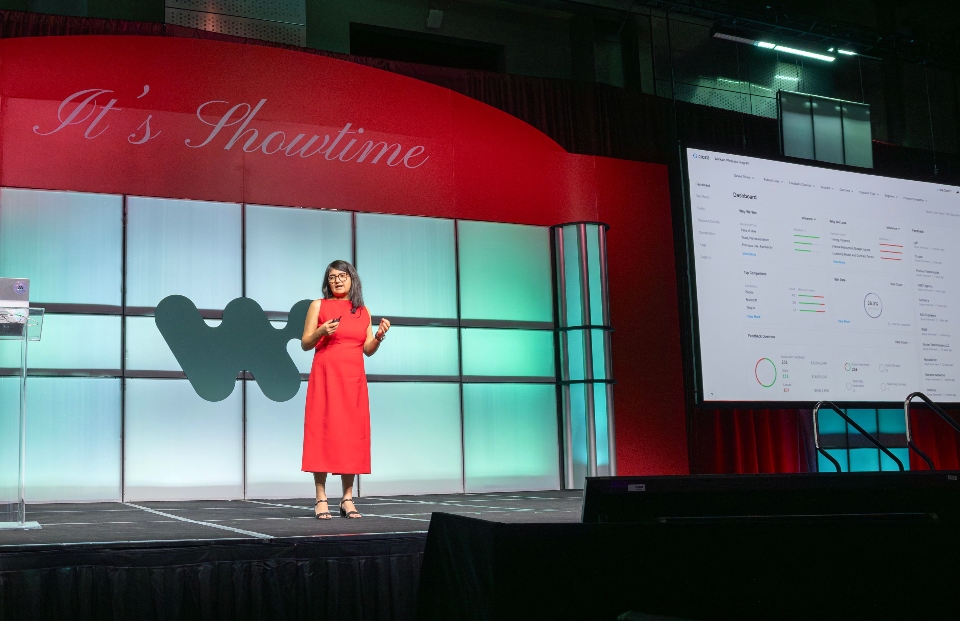960x621 pixels.
Task: Click the info icon beside Influence in Why We Win
Action: click(805, 231)
